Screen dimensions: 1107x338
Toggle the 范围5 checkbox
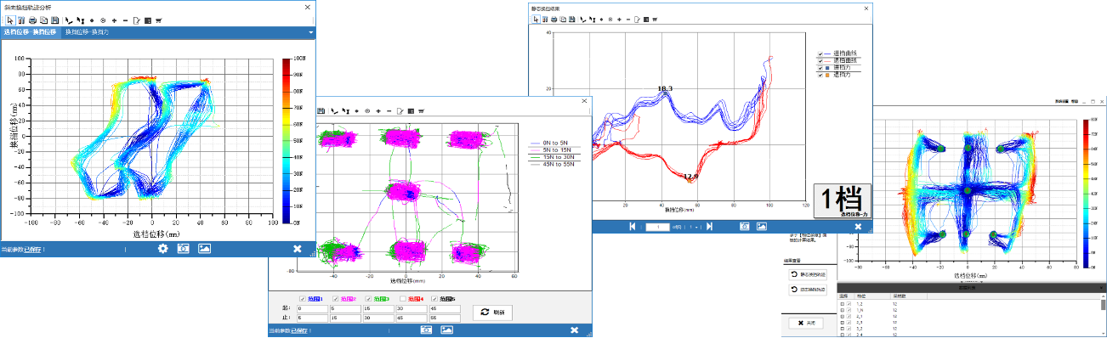pyautogui.click(x=434, y=298)
